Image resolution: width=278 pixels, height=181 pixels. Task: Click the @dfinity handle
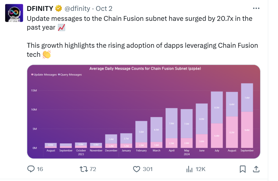pyautogui.click(x=76, y=8)
